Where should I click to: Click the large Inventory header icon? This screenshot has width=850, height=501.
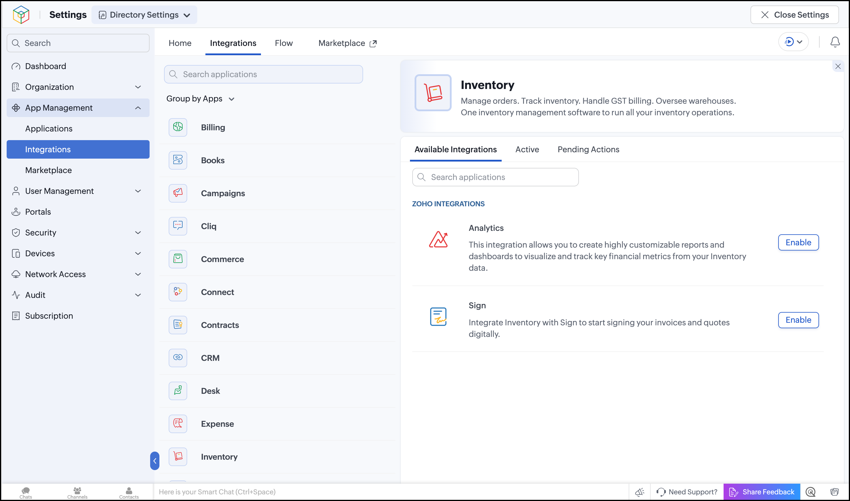(x=433, y=92)
